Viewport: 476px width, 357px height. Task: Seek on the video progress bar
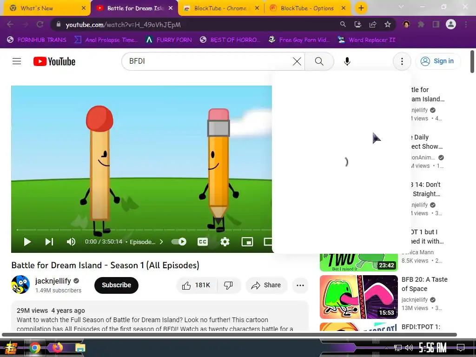point(144,230)
